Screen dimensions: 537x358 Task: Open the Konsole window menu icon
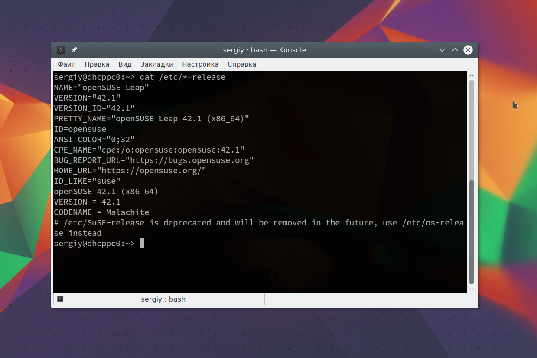pyautogui.click(x=61, y=50)
